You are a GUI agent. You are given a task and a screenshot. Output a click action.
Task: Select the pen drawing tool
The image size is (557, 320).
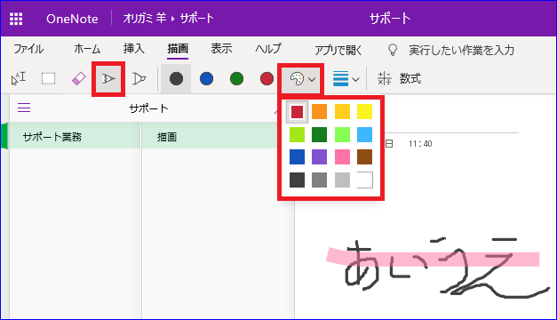108,78
